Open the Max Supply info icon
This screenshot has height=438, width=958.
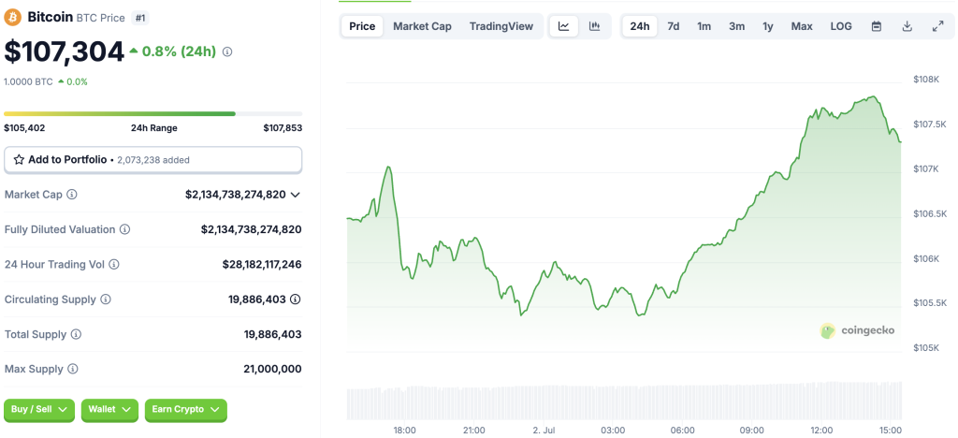point(73,370)
